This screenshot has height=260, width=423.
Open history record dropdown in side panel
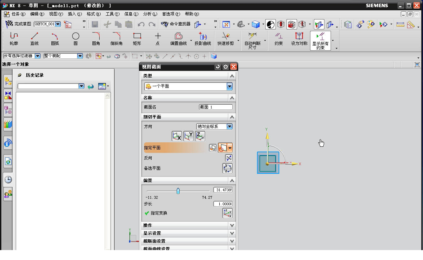click(x=81, y=86)
